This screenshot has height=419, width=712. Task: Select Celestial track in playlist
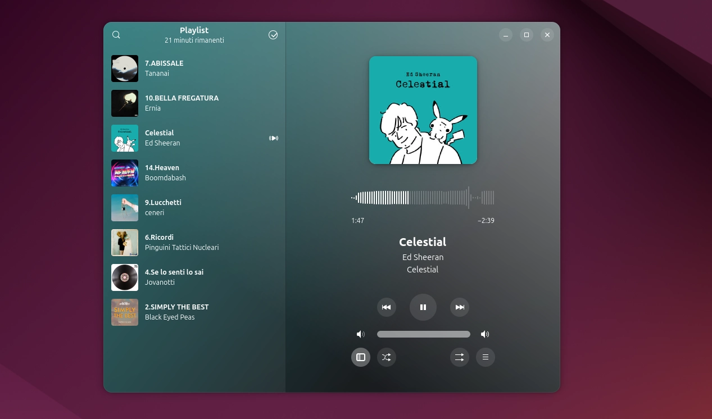click(195, 138)
